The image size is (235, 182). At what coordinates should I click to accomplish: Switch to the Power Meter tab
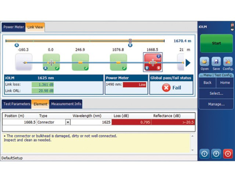tap(14, 27)
